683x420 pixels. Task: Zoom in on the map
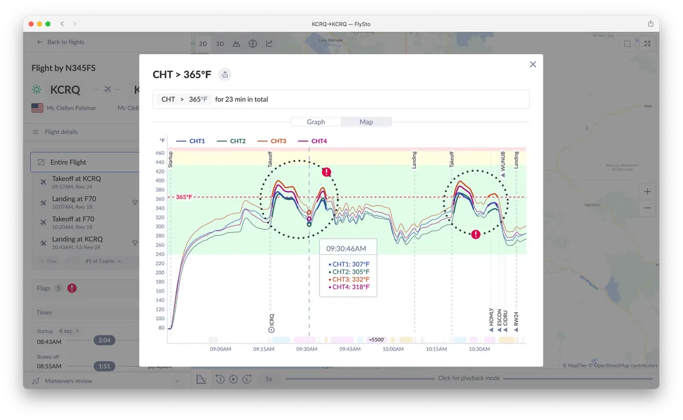(647, 192)
